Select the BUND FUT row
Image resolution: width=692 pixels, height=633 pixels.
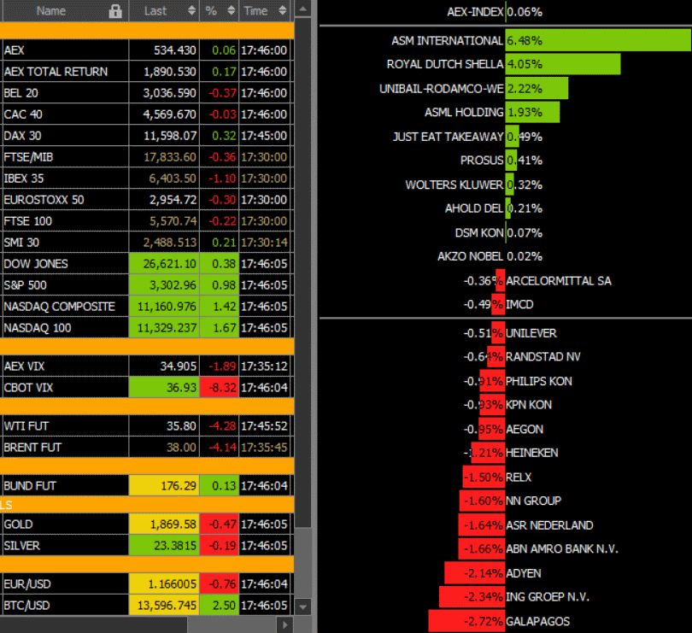click(x=147, y=485)
